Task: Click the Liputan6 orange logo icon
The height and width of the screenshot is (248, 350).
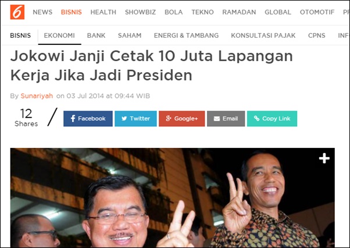Action: pos(17,12)
